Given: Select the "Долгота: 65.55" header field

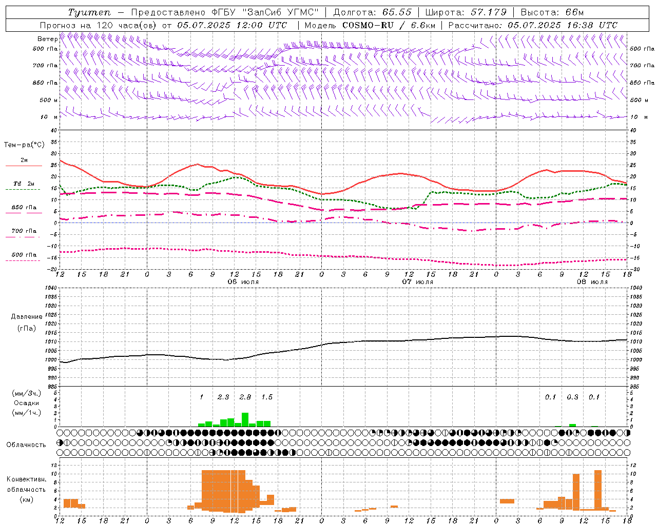Looking at the screenshot, I should click(372, 12).
